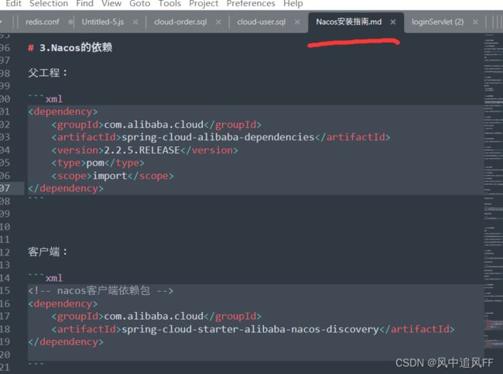Viewport: 503px width, 374px height.
Task: Open the Project menu
Action: [x=204, y=4]
